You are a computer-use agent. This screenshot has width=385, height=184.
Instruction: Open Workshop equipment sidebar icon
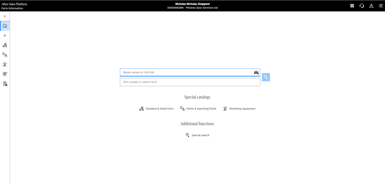[x=5, y=64]
